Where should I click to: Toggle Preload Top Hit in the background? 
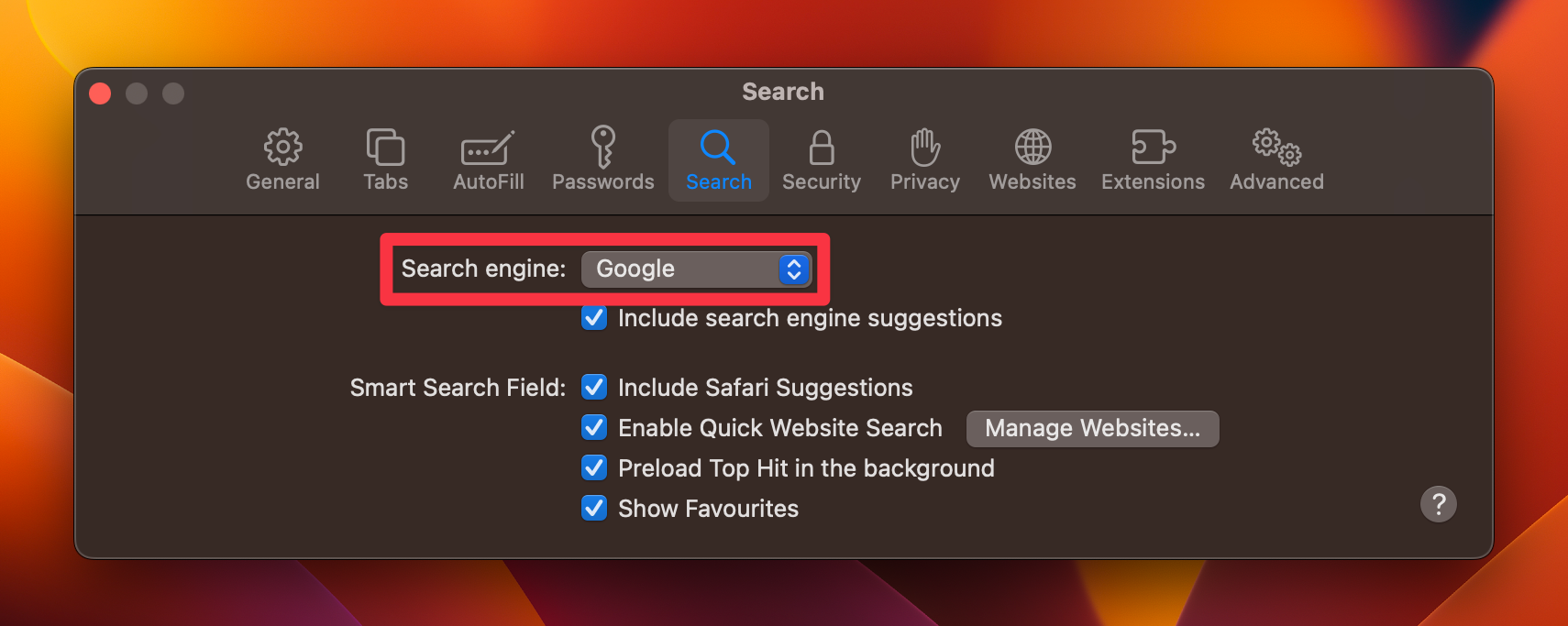(594, 467)
